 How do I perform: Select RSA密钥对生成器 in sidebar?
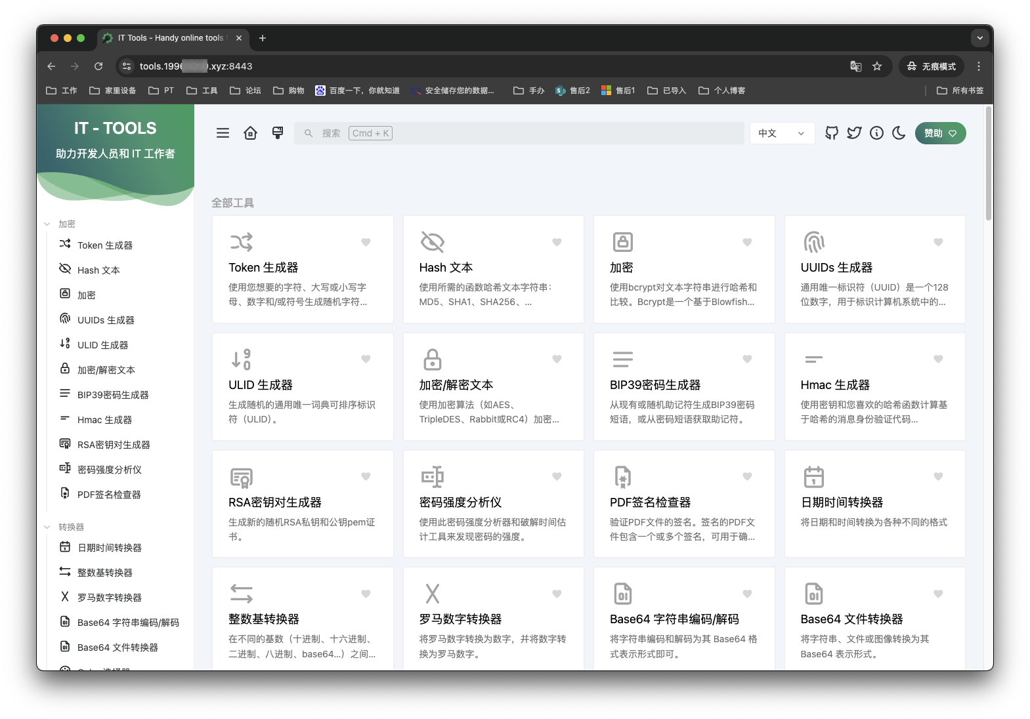click(114, 445)
